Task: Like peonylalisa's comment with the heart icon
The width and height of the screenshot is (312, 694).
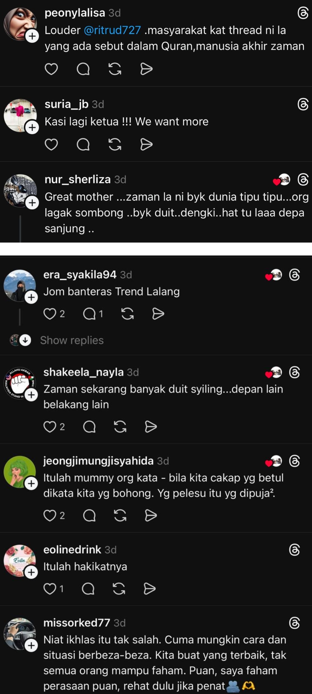Action: click(x=51, y=69)
